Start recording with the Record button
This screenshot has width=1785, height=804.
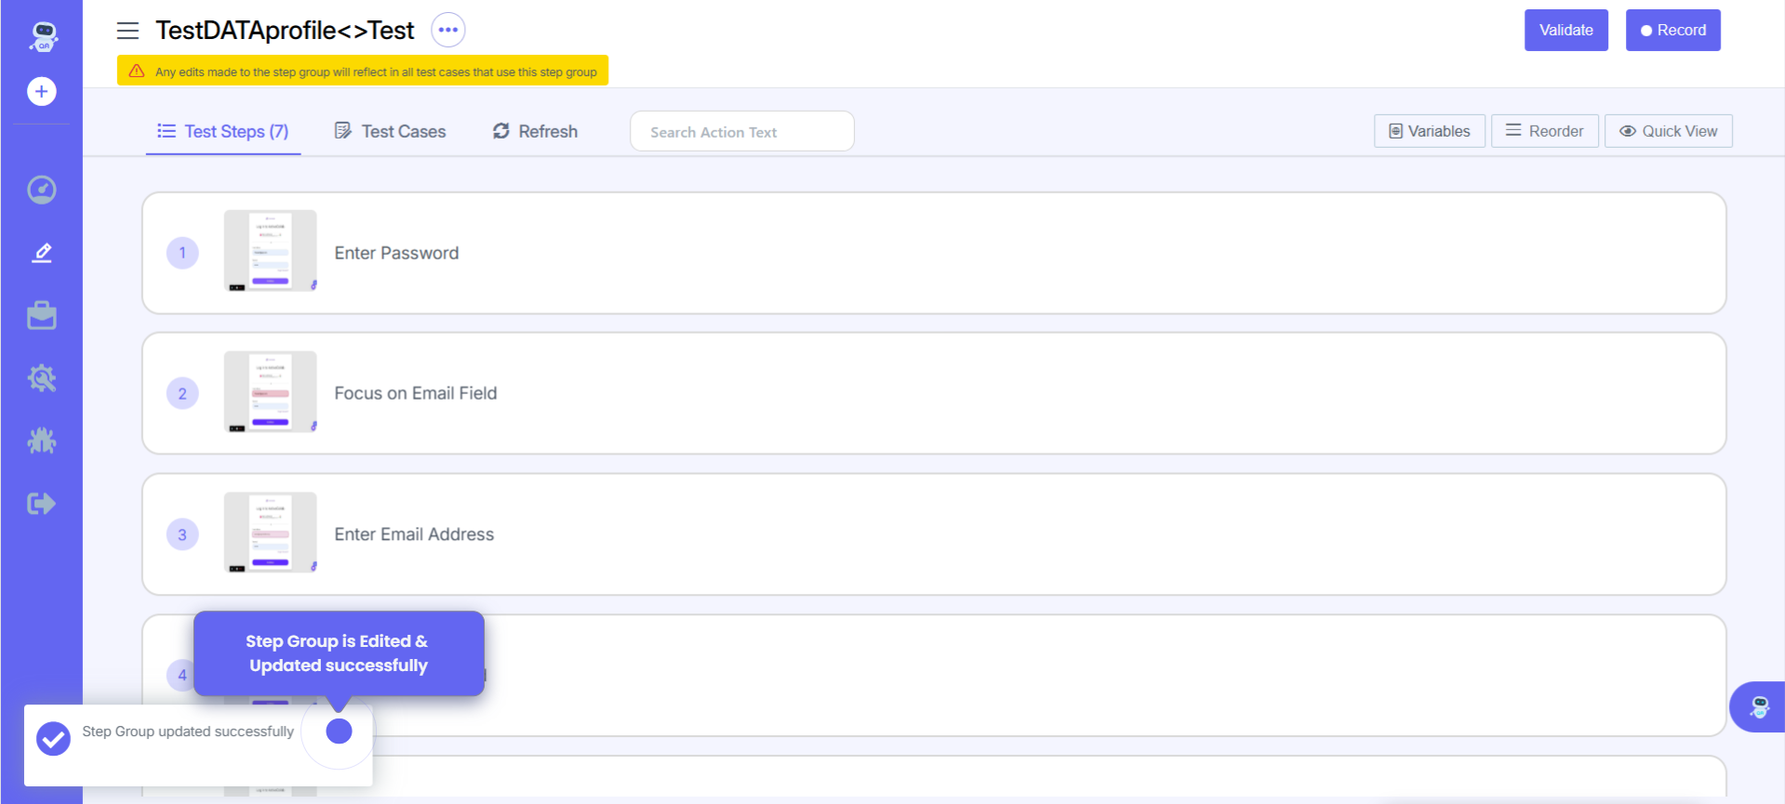(1672, 30)
